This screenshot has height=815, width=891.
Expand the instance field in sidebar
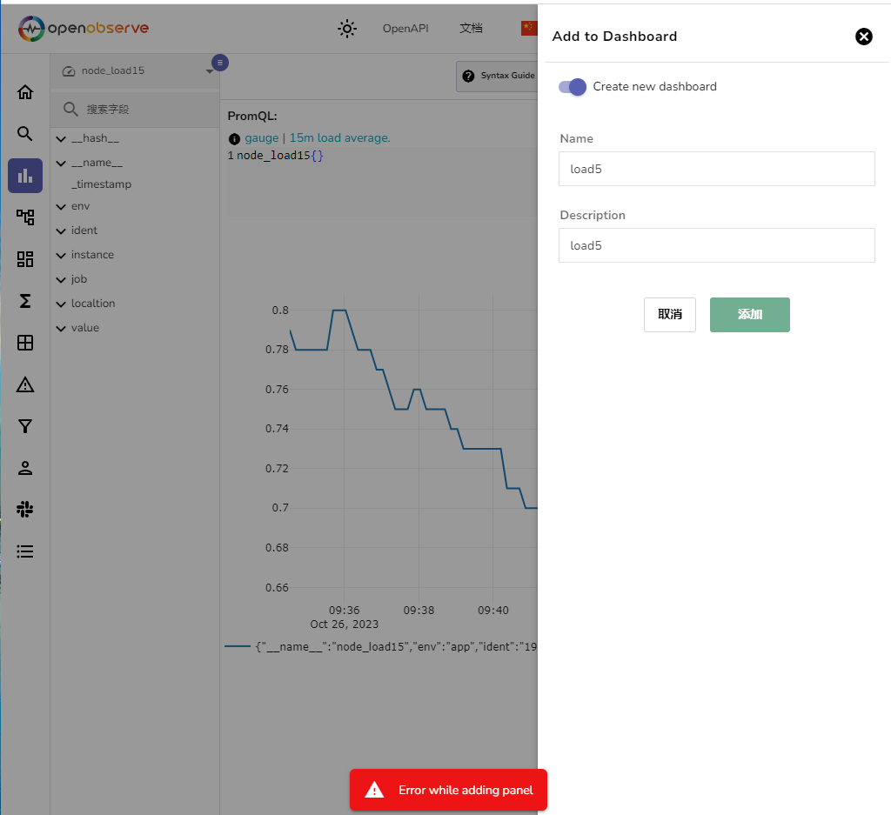tap(61, 255)
